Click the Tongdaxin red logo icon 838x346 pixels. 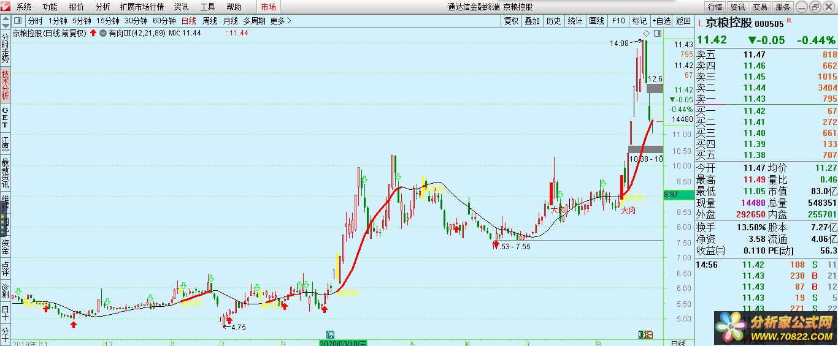click(6, 7)
